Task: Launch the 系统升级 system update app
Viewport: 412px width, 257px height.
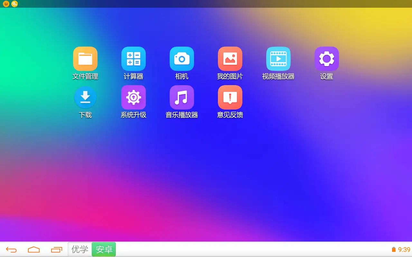Action: (x=134, y=97)
